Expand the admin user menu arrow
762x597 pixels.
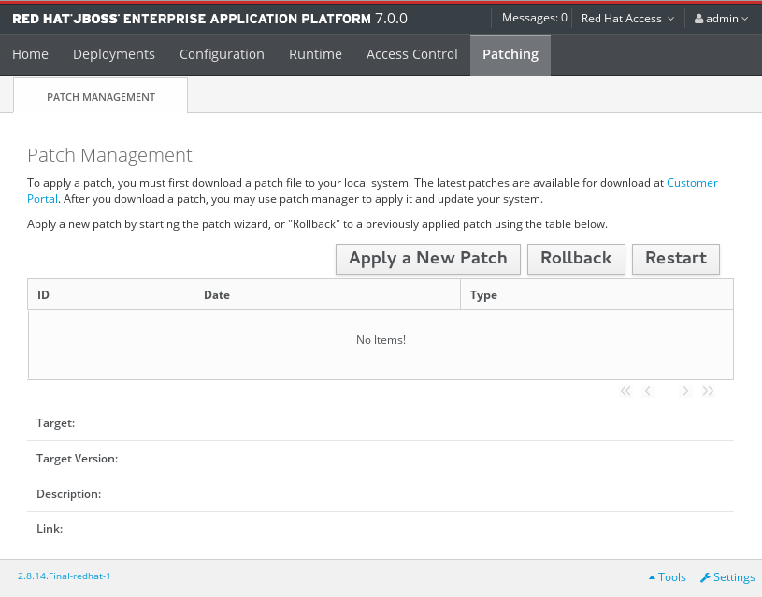point(744,19)
